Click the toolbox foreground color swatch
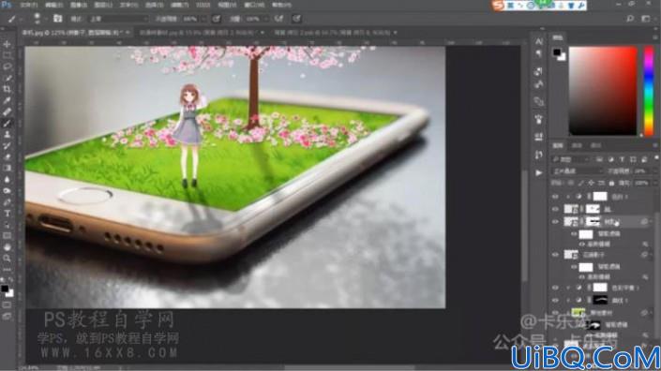661x371 pixels. pyautogui.click(x=5, y=289)
